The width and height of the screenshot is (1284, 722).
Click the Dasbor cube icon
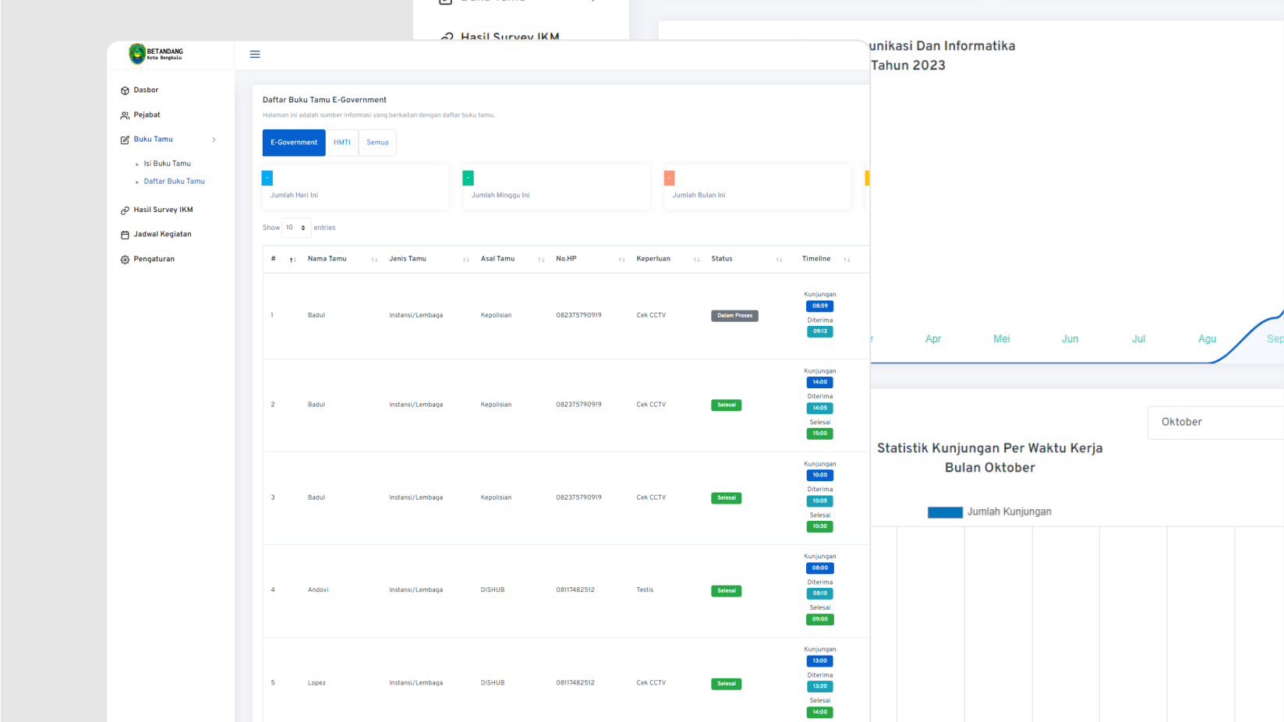(x=125, y=90)
